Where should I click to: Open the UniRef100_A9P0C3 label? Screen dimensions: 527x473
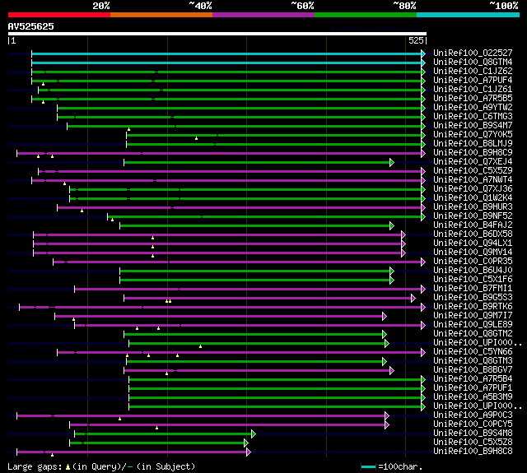[473, 415]
